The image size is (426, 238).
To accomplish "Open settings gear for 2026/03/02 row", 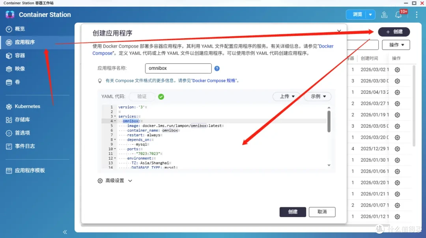I will point(397,70).
